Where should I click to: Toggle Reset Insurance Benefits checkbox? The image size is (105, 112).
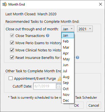[x=12, y=58]
